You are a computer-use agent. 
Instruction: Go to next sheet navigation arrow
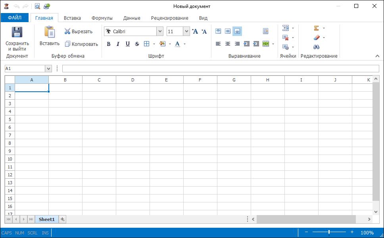(24, 219)
